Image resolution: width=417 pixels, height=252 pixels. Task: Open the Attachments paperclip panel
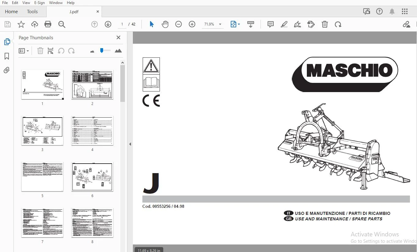point(7,70)
